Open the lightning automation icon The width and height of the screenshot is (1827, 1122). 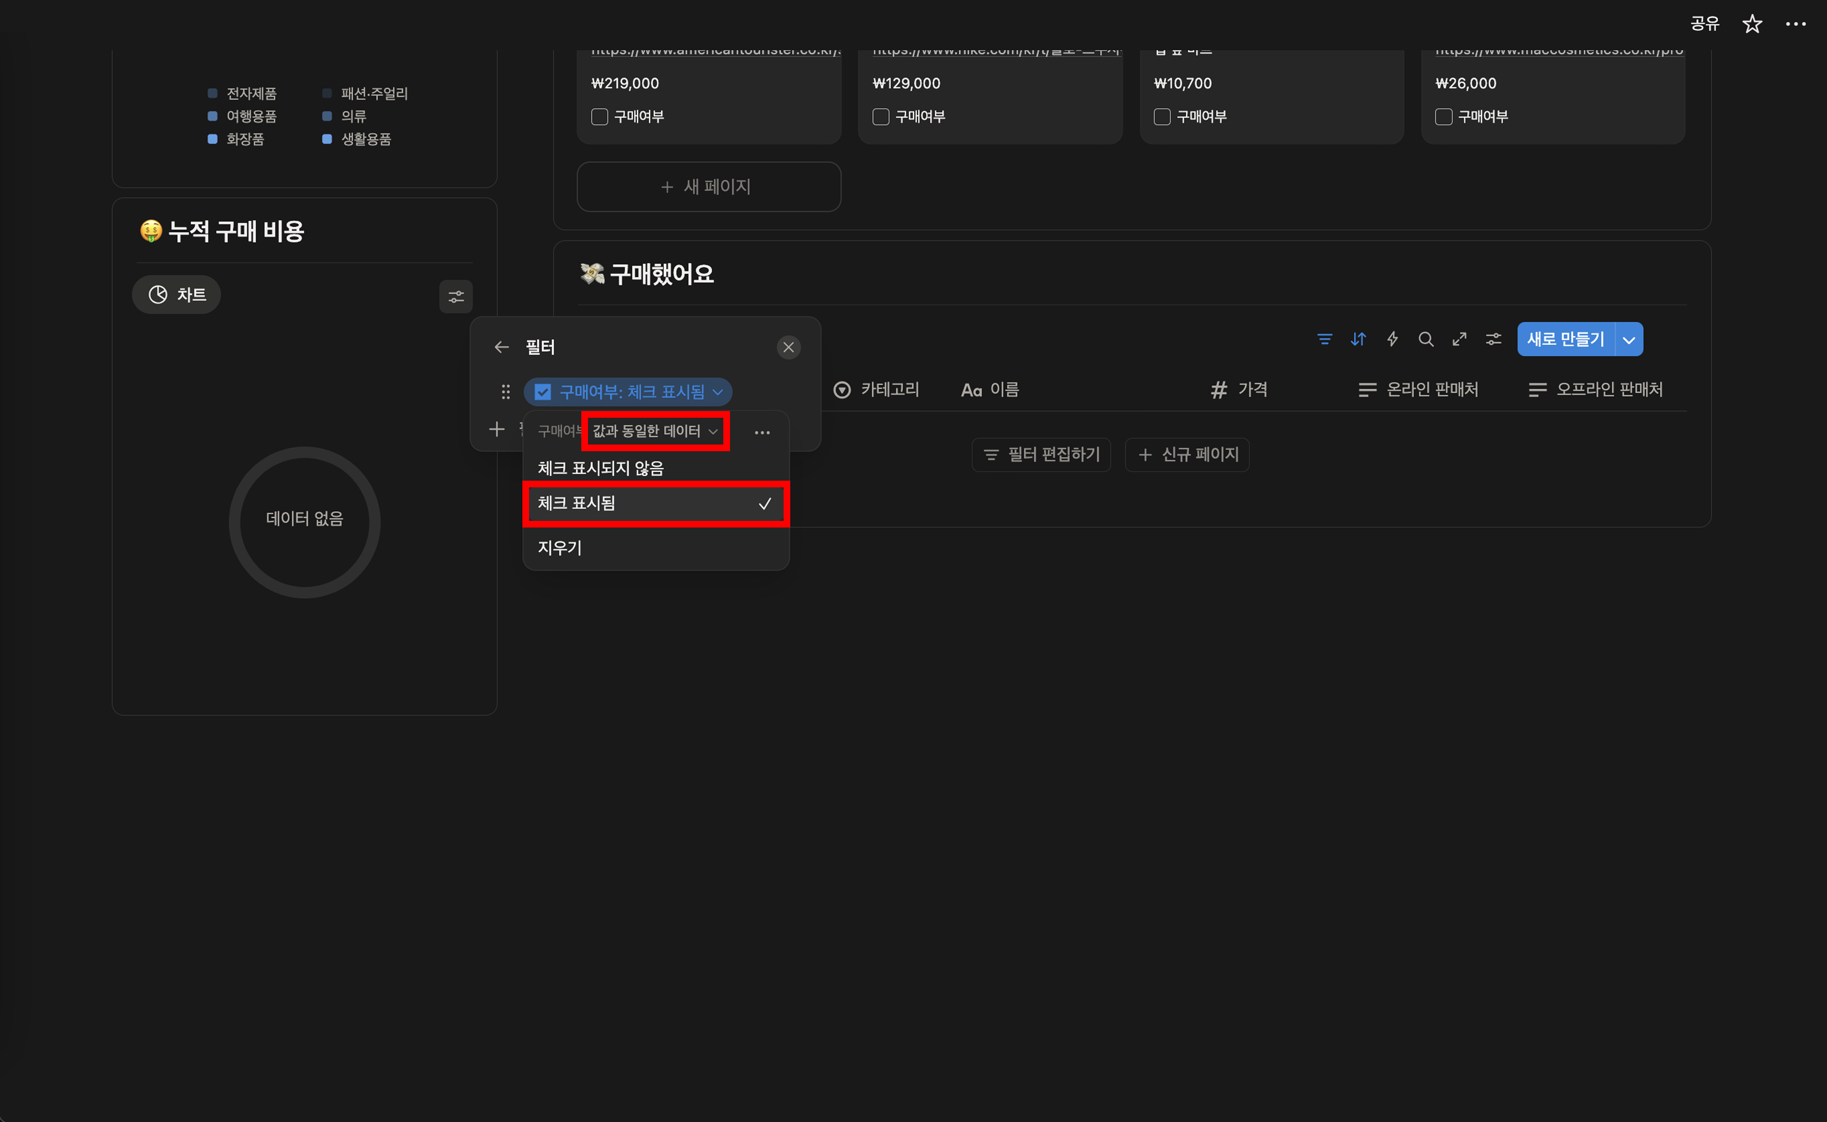pos(1392,339)
